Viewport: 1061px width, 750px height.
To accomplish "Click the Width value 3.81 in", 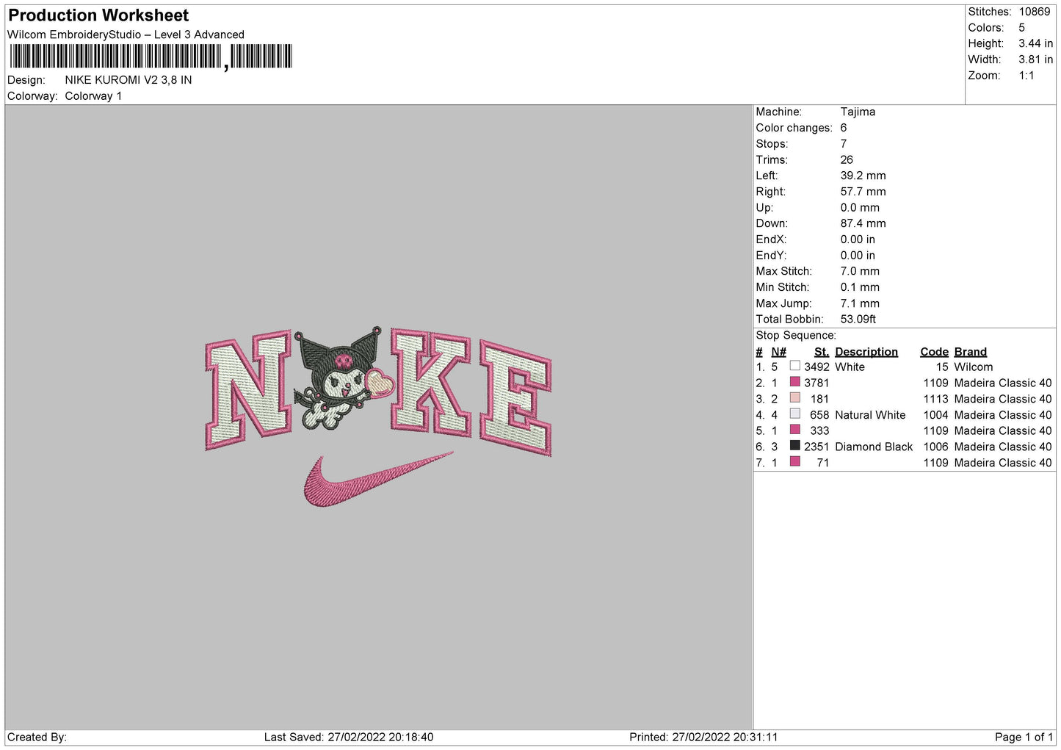I will tap(1035, 60).
